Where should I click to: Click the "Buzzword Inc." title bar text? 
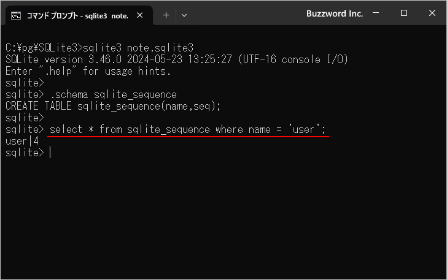[x=334, y=13]
